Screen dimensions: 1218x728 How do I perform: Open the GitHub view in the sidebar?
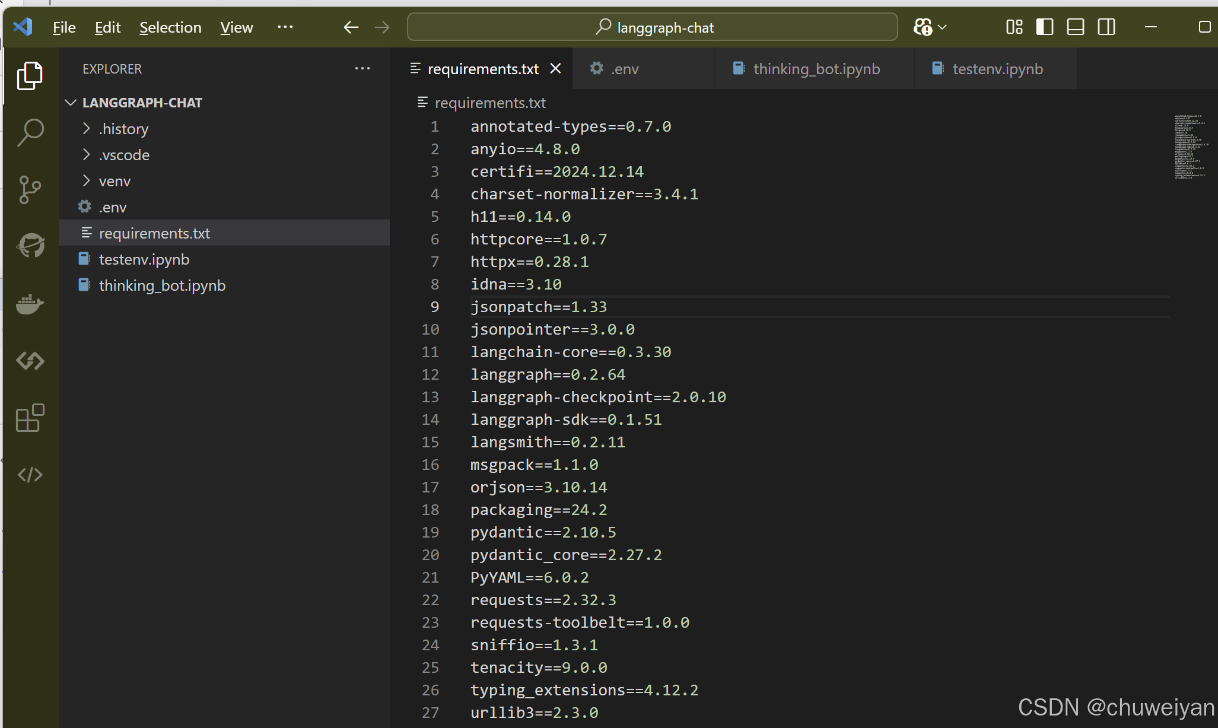30,246
